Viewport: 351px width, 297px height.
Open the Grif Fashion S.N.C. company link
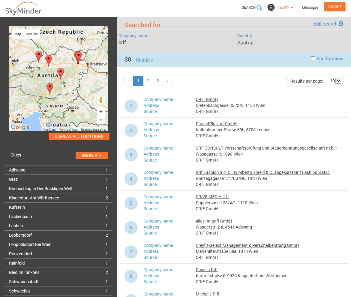262,172
